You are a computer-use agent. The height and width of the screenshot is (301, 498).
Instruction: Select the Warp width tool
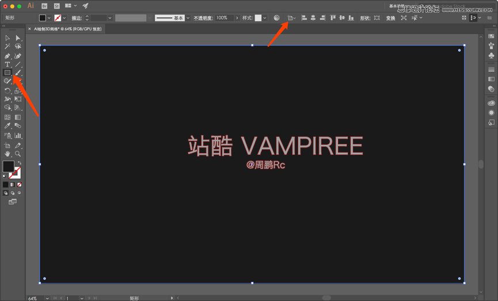7,99
